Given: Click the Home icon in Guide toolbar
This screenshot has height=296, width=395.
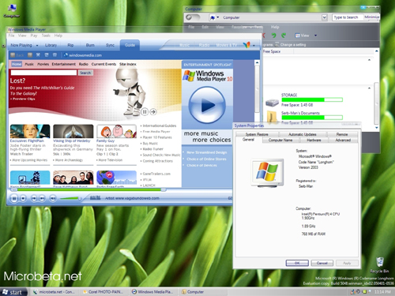Looking at the screenshot, I should (x=55, y=55).
